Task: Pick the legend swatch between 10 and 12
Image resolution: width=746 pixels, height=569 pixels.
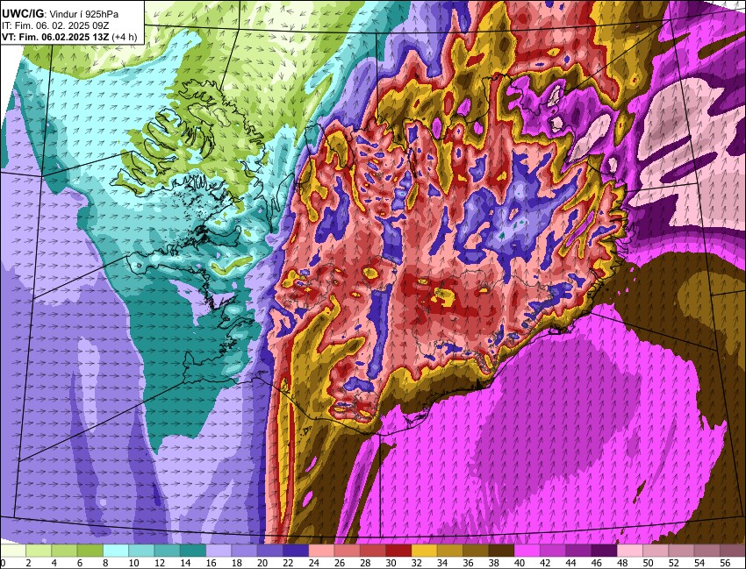Action: coord(142,551)
